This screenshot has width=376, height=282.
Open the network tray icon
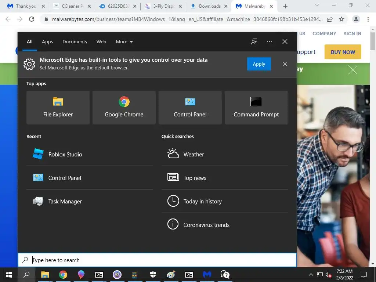click(320, 275)
